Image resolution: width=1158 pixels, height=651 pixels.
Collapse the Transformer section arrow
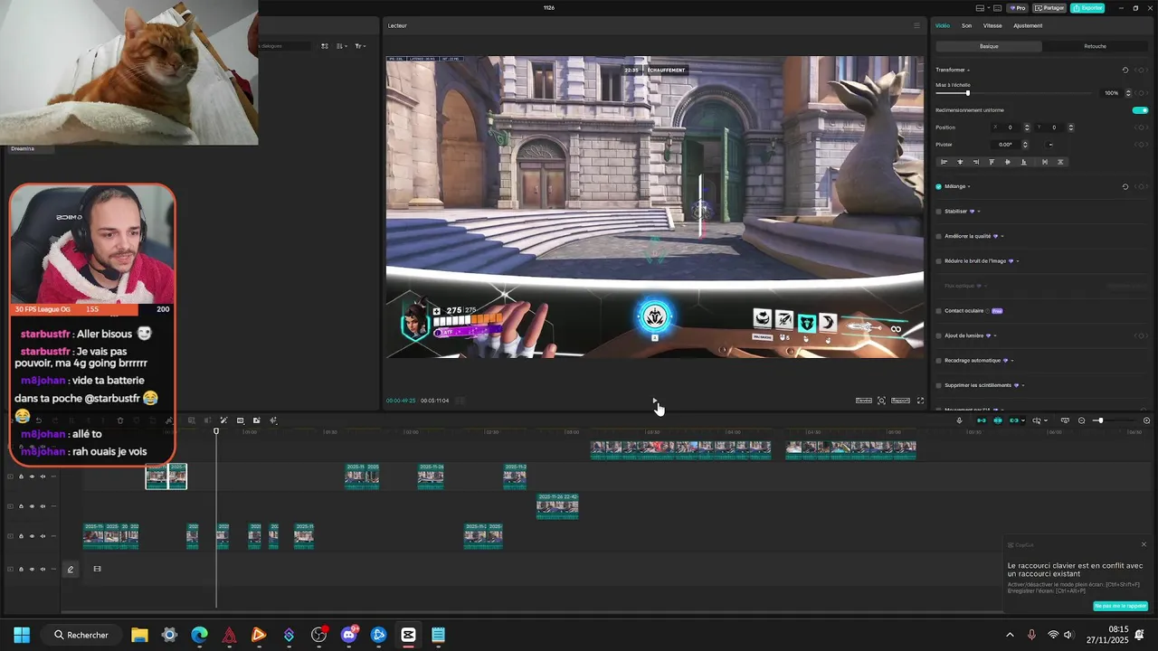(x=969, y=70)
